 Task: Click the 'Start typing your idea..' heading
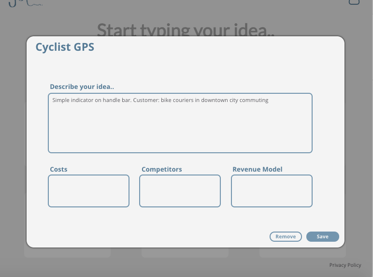(x=186, y=29)
